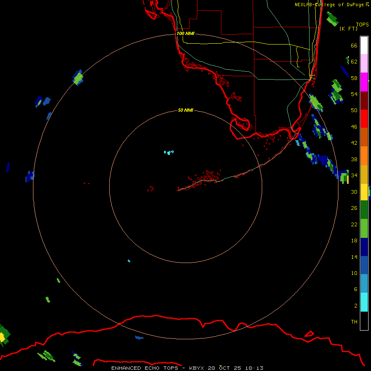The image size is (371, 371).
Task: Click the legend value 34
Action: pos(354,175)
